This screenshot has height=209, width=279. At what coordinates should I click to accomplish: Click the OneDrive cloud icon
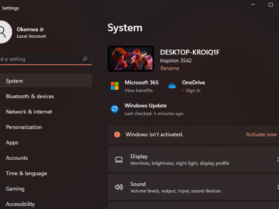pyautogui.click(x=172, y=86)
